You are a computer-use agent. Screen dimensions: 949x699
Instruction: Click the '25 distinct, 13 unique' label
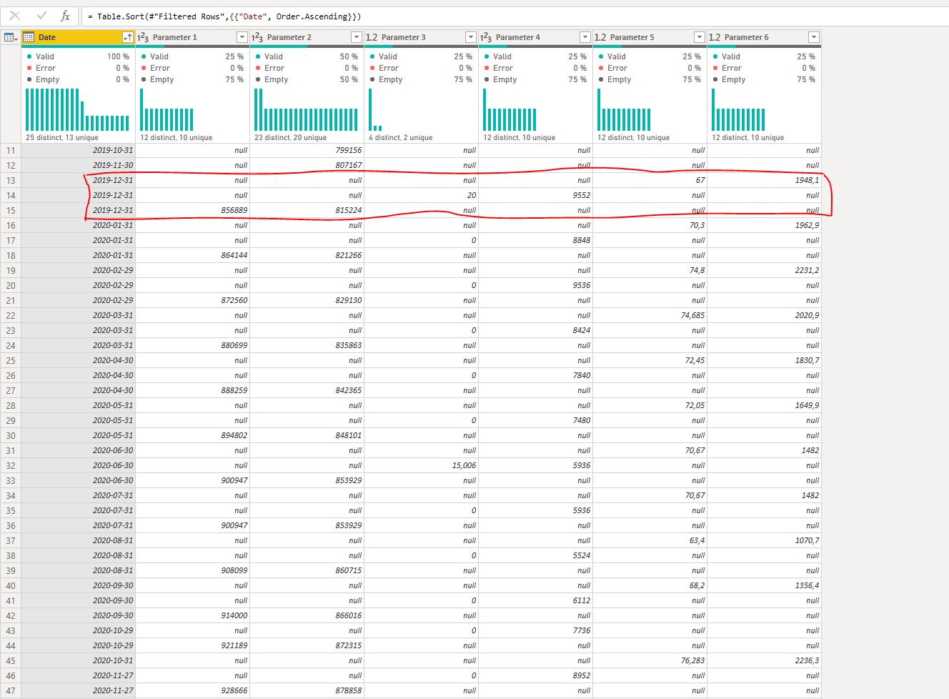[62, 137]
